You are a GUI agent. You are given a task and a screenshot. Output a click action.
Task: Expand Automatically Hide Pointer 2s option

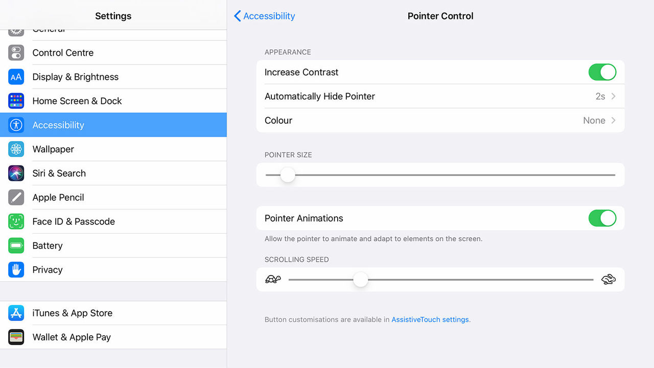click(440, 96)
